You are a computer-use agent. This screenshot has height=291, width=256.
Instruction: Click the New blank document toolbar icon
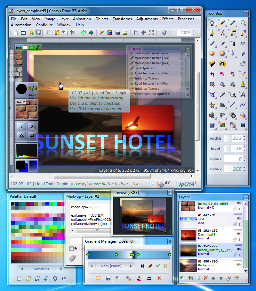[x=16, y=33]
